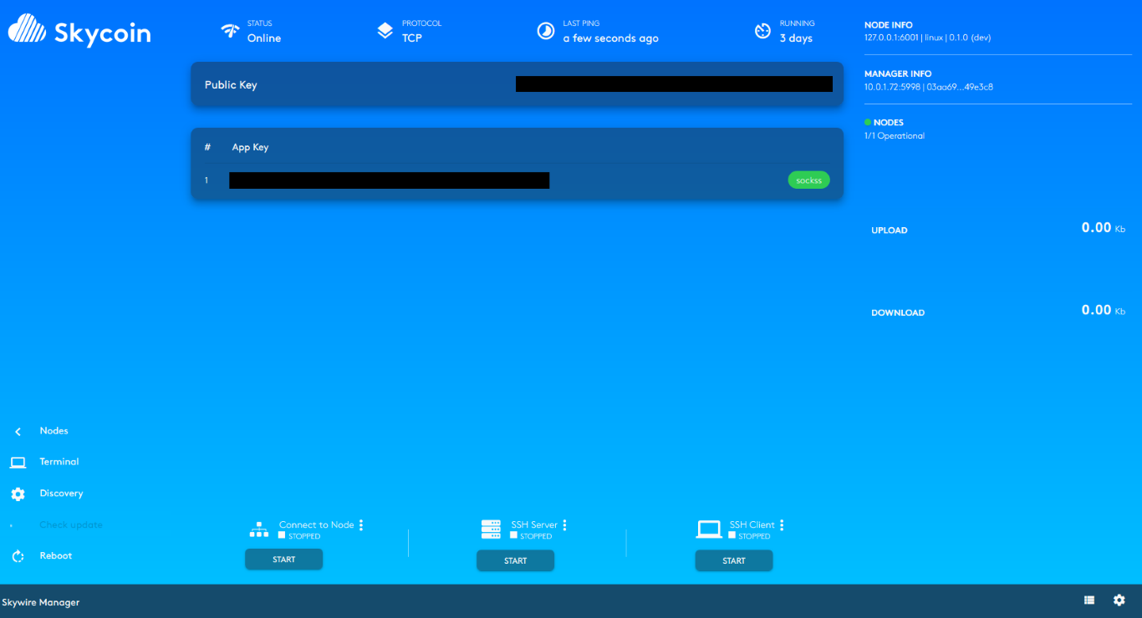Click the SSH Server rack icon
1142x618 pixels.
click(491, 529)
